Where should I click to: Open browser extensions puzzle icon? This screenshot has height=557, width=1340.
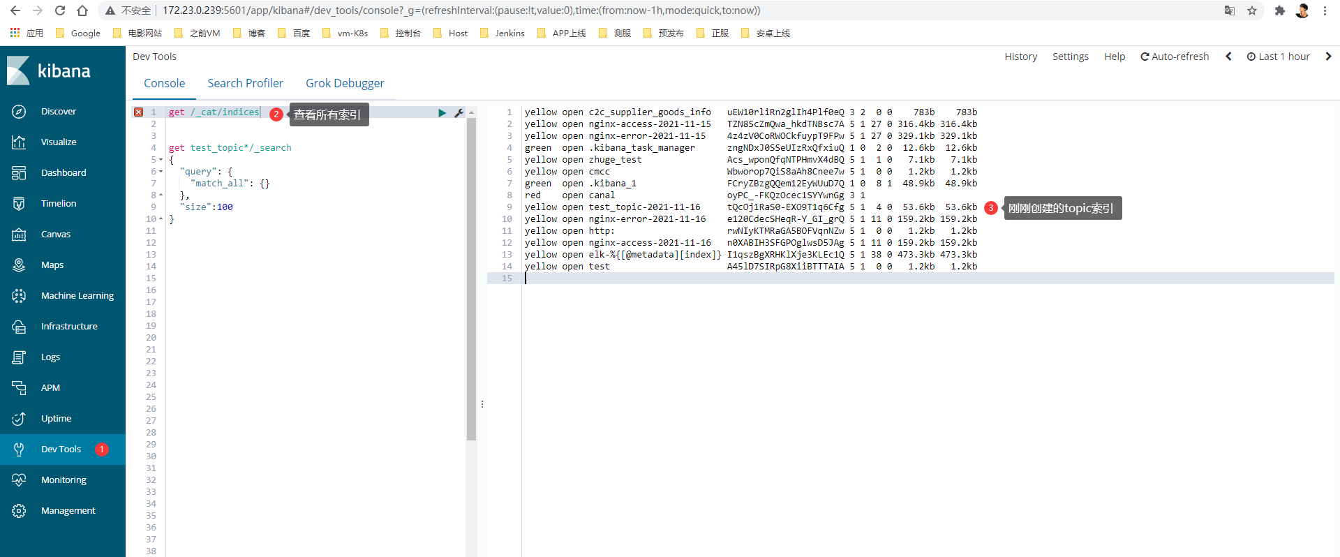pyautogui.click(x=1279, y=10)
